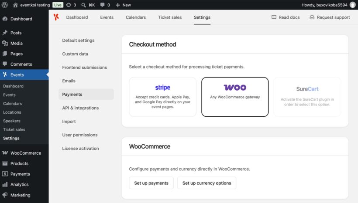The image size is (358, 203).
Task: Click the Posts pin icon
Action: 5,33
